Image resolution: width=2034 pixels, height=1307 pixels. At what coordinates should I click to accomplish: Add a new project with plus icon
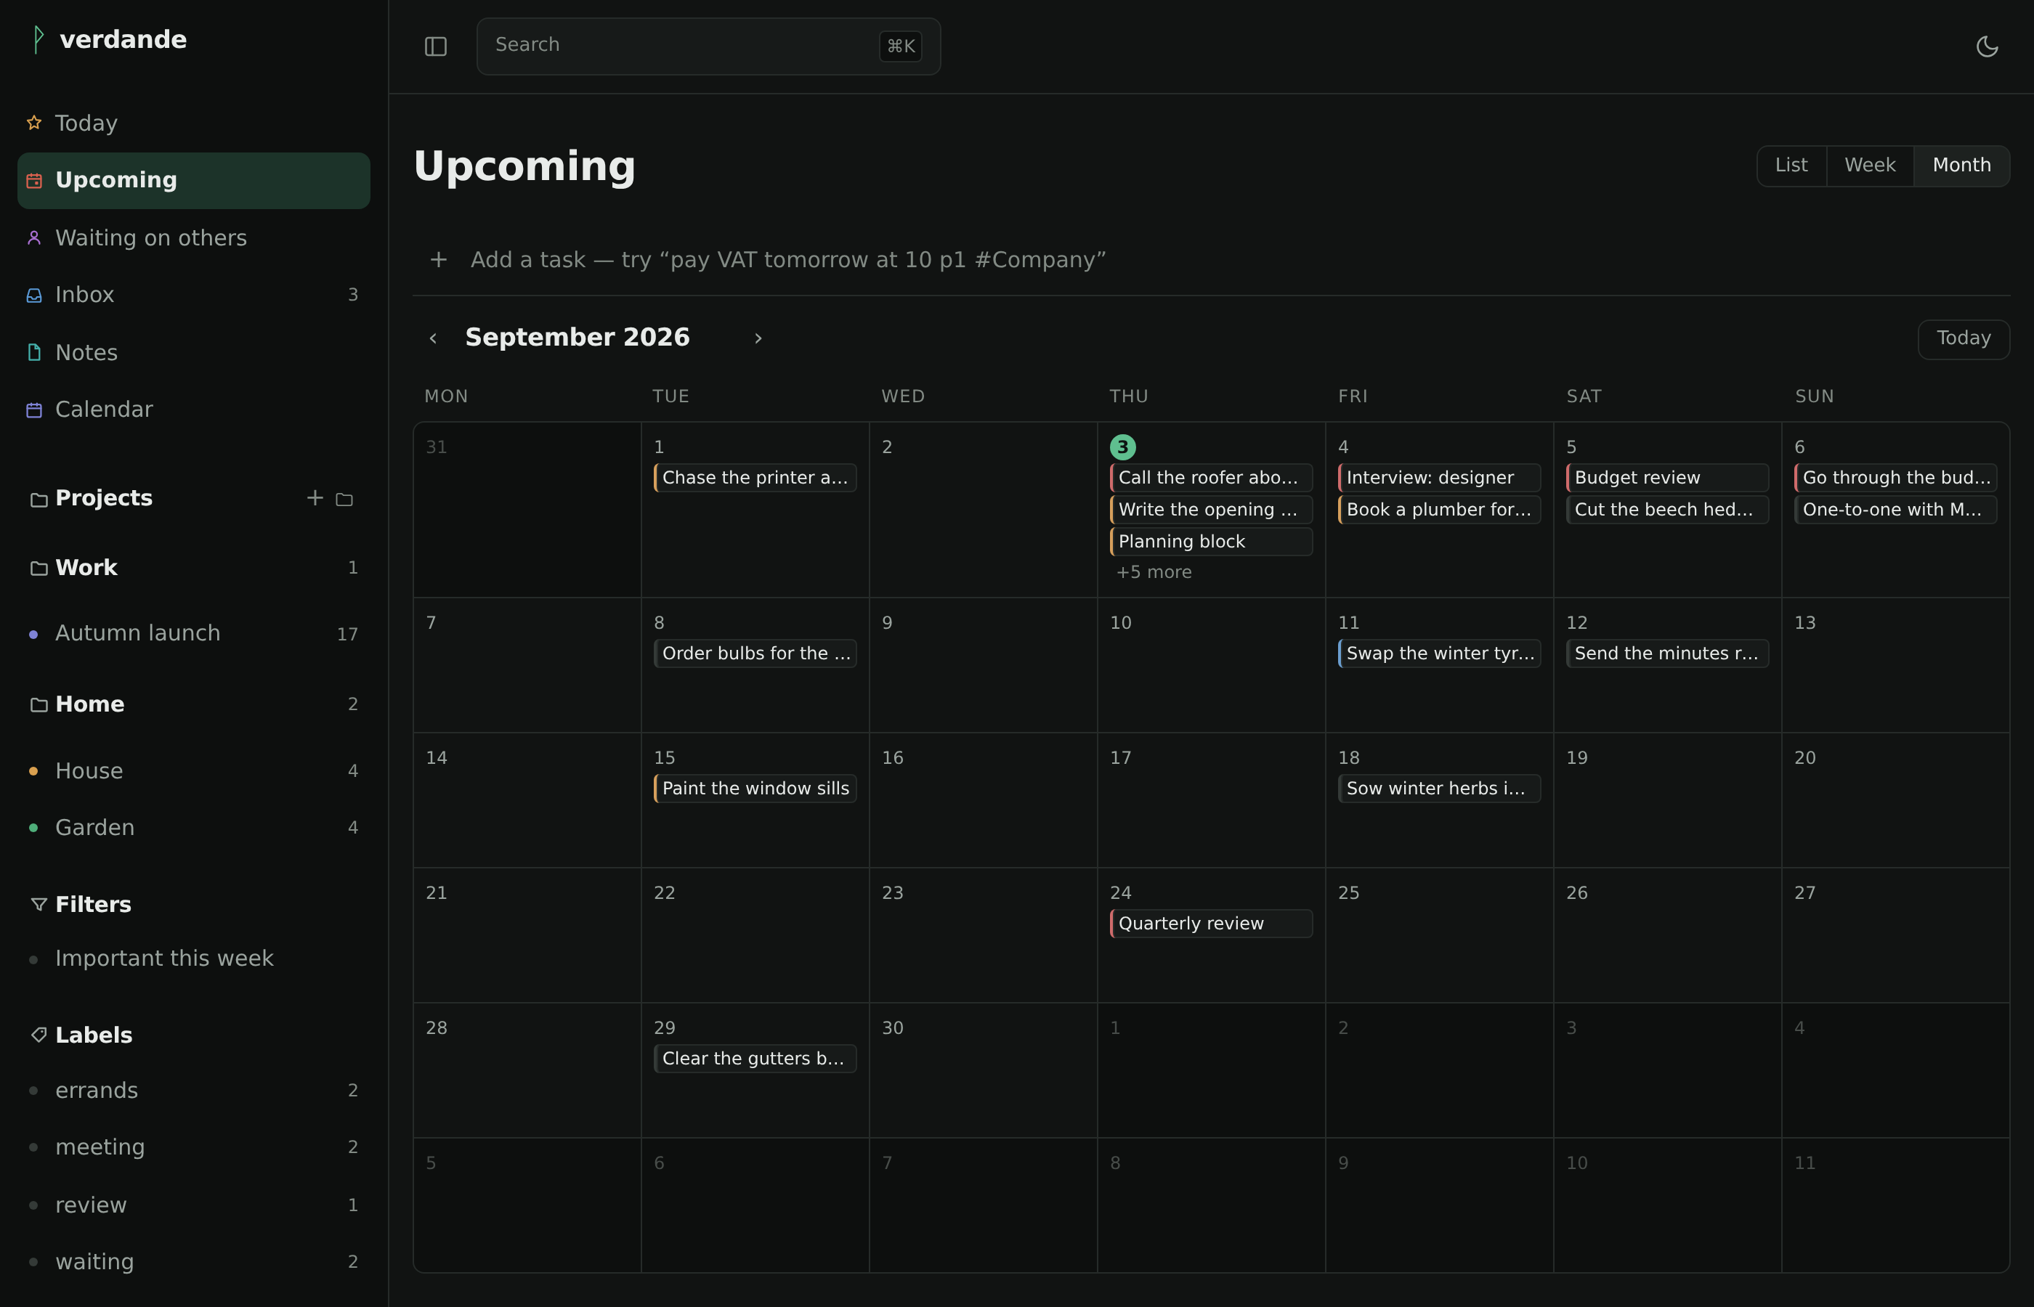tap(315, 497)
